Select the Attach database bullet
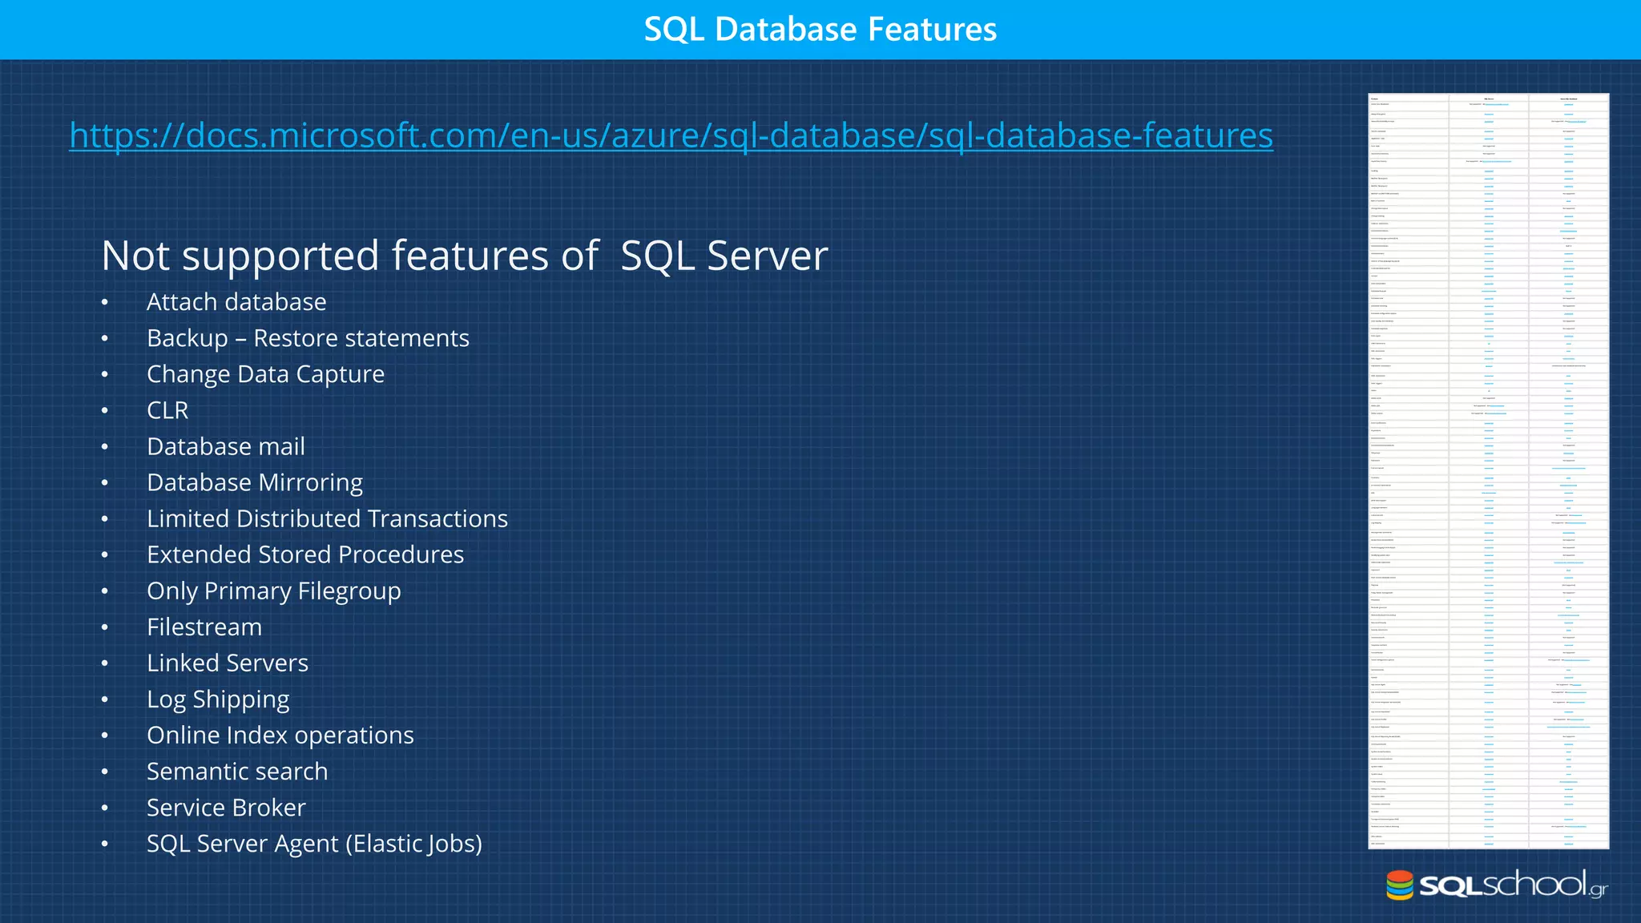Screen dimensions: 1641x923 (236, 302)
